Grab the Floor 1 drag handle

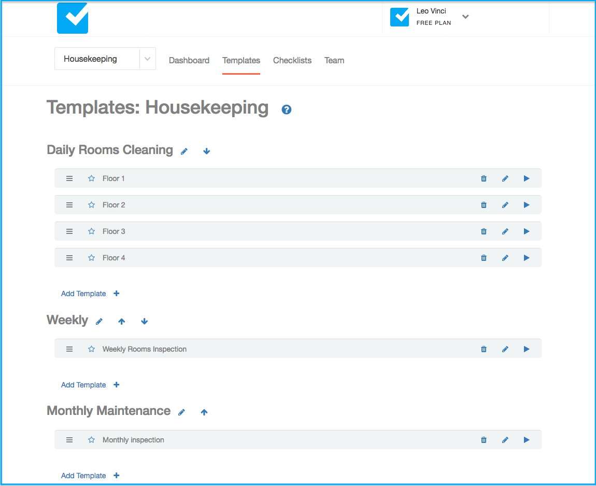(69, 178)
